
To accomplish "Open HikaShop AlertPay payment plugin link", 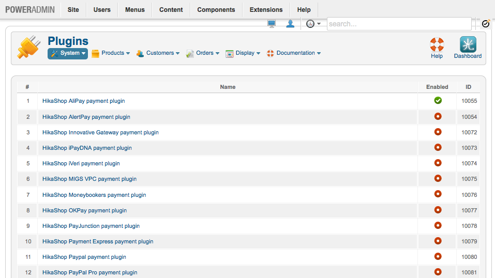I will point(86,117).
